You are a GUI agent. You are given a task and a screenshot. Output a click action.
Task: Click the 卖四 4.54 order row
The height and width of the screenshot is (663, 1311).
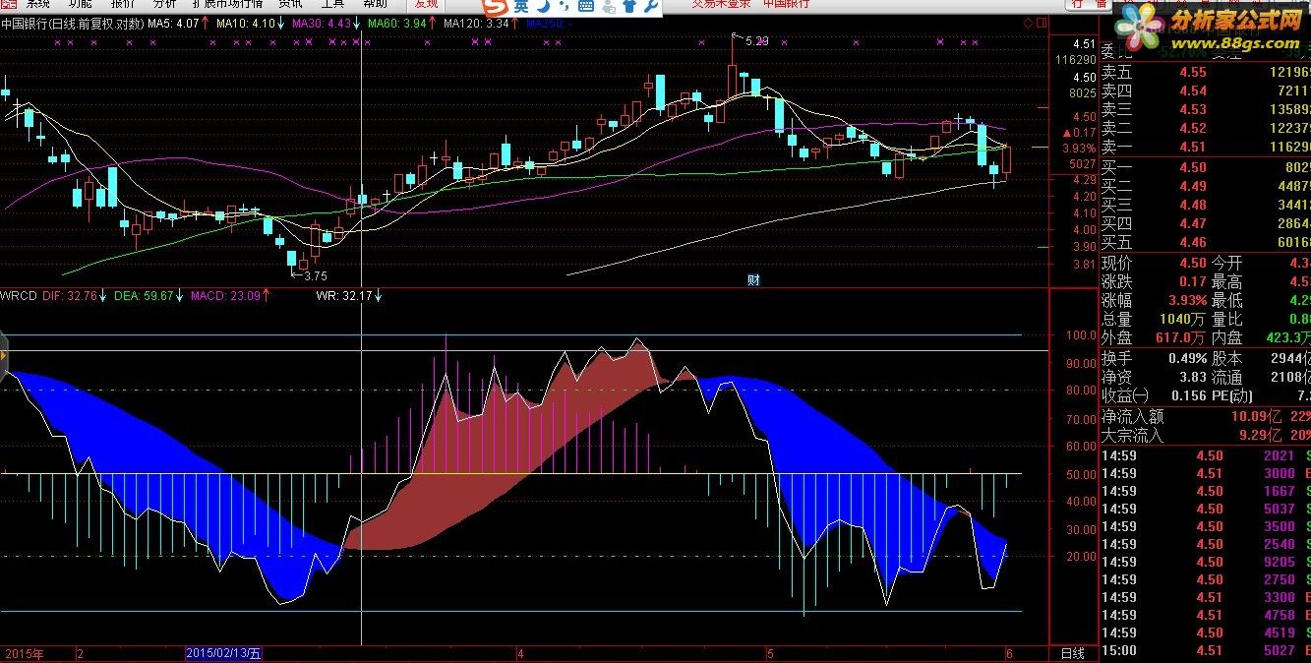point(1205,90)
